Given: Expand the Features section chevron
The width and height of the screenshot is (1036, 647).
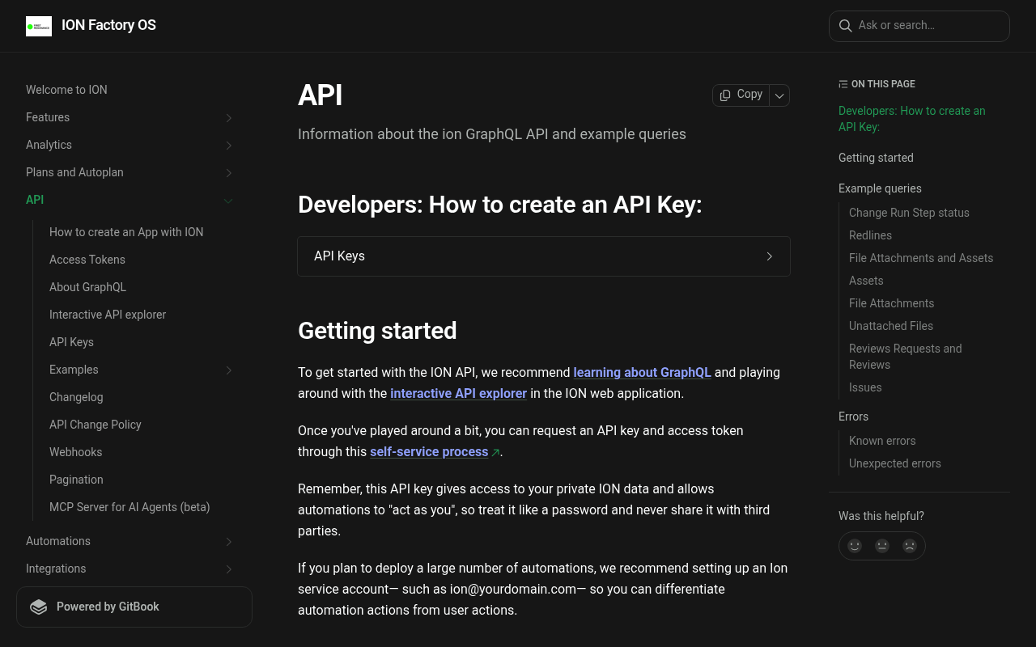Looking at the screenshot, I should 229,118.
